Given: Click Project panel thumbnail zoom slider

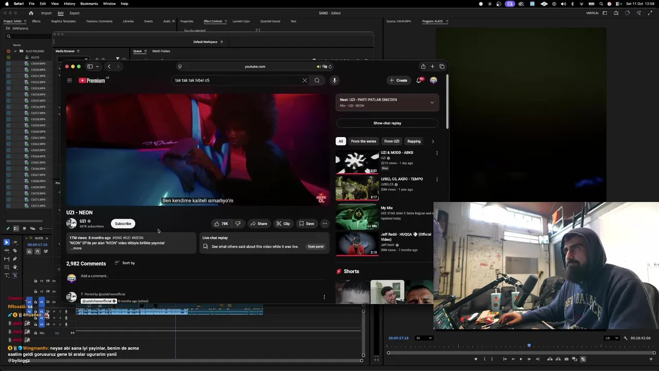Looking at the screenshot, I should coord(42,228).
